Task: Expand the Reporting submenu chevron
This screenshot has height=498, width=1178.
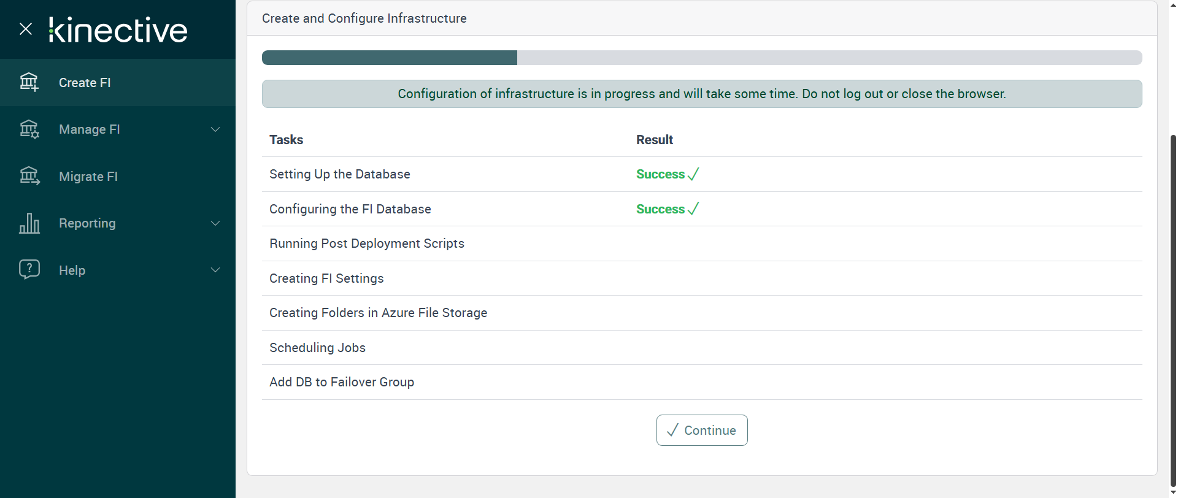Action: (215, 223)
